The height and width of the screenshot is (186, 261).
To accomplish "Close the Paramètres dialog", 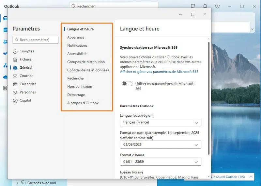I will click(x=205, y=14).
